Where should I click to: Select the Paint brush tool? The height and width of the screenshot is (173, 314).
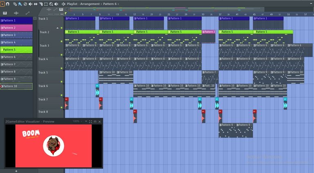click(20, 4)
